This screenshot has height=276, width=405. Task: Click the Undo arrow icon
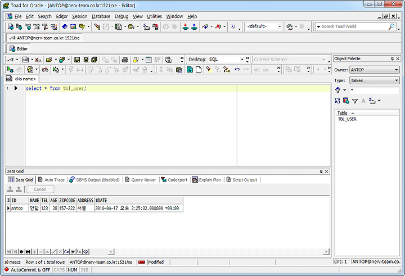coord(237,70)
